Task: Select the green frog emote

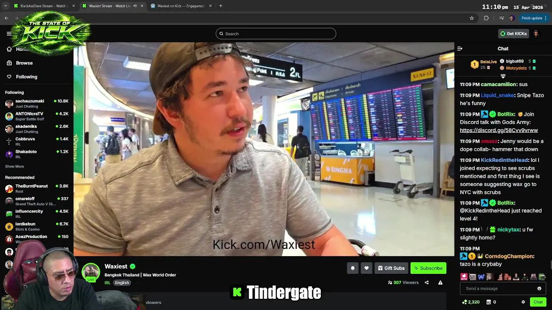Action: point(542,277)
